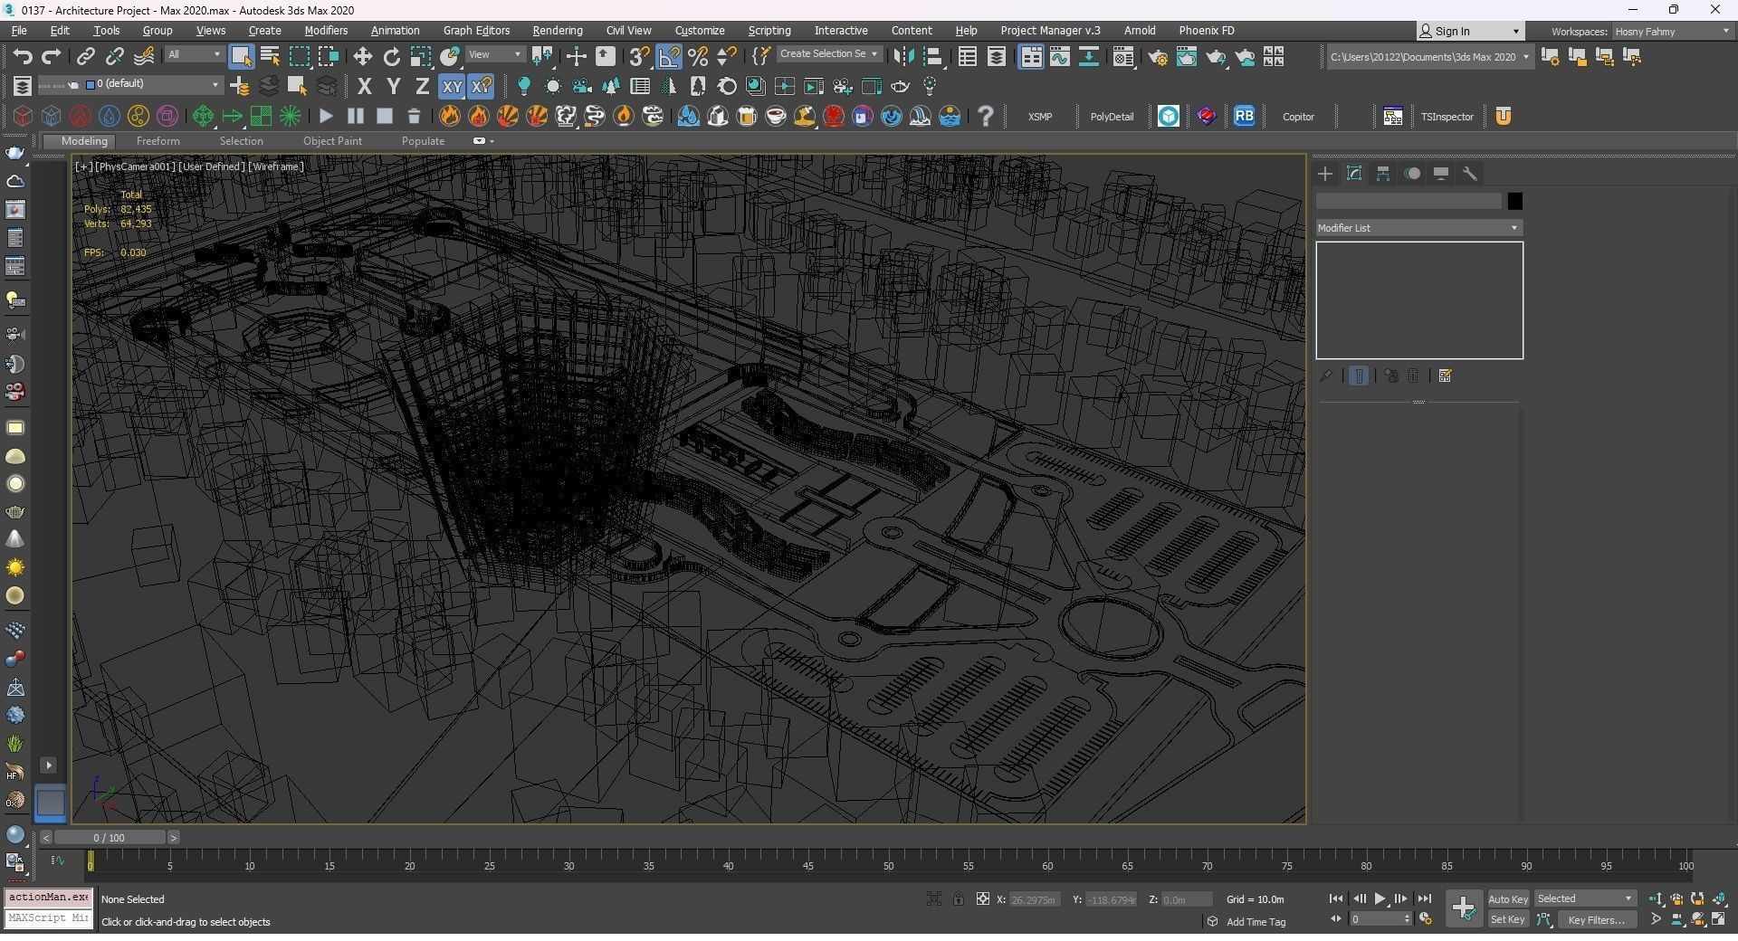Open the Graph Editors menu
Screen dimensions: 1738x941
pyautogui.click(x=476, y=31)
